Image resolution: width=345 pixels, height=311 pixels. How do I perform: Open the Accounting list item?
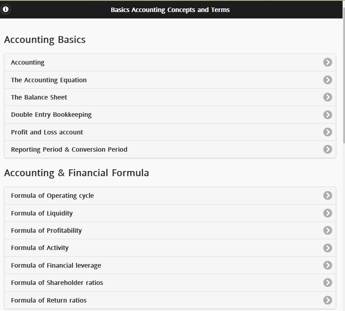(x=28, y=62)
